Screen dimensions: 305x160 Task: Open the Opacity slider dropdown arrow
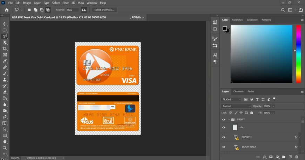[273, 106]
